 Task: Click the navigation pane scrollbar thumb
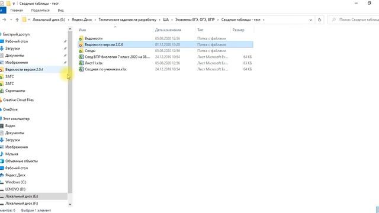click(x=70, y=112)
